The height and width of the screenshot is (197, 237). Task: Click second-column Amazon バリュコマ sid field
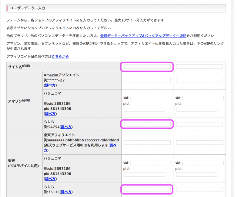tap(203, 98)
